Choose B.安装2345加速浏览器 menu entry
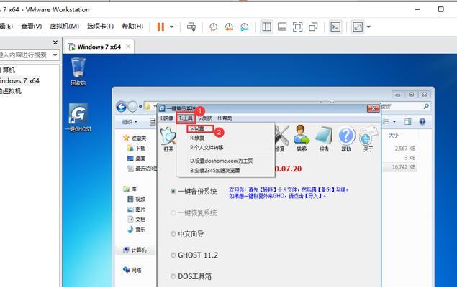The image size is (457, 287). [215, 170]
